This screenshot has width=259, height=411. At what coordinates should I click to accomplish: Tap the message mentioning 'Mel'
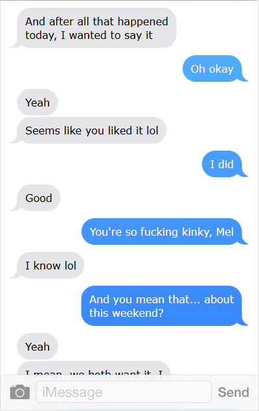[164, 231]
